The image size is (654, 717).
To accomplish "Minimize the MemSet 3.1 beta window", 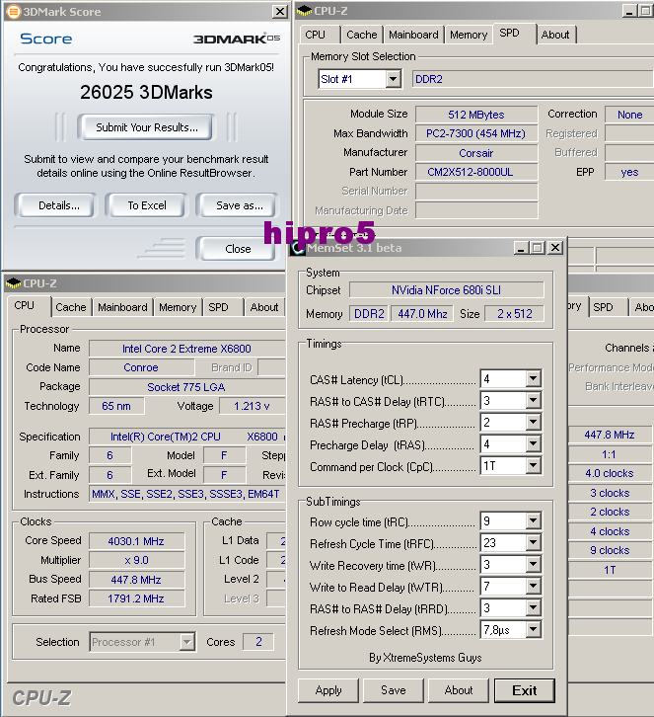I will coord(521,248).
